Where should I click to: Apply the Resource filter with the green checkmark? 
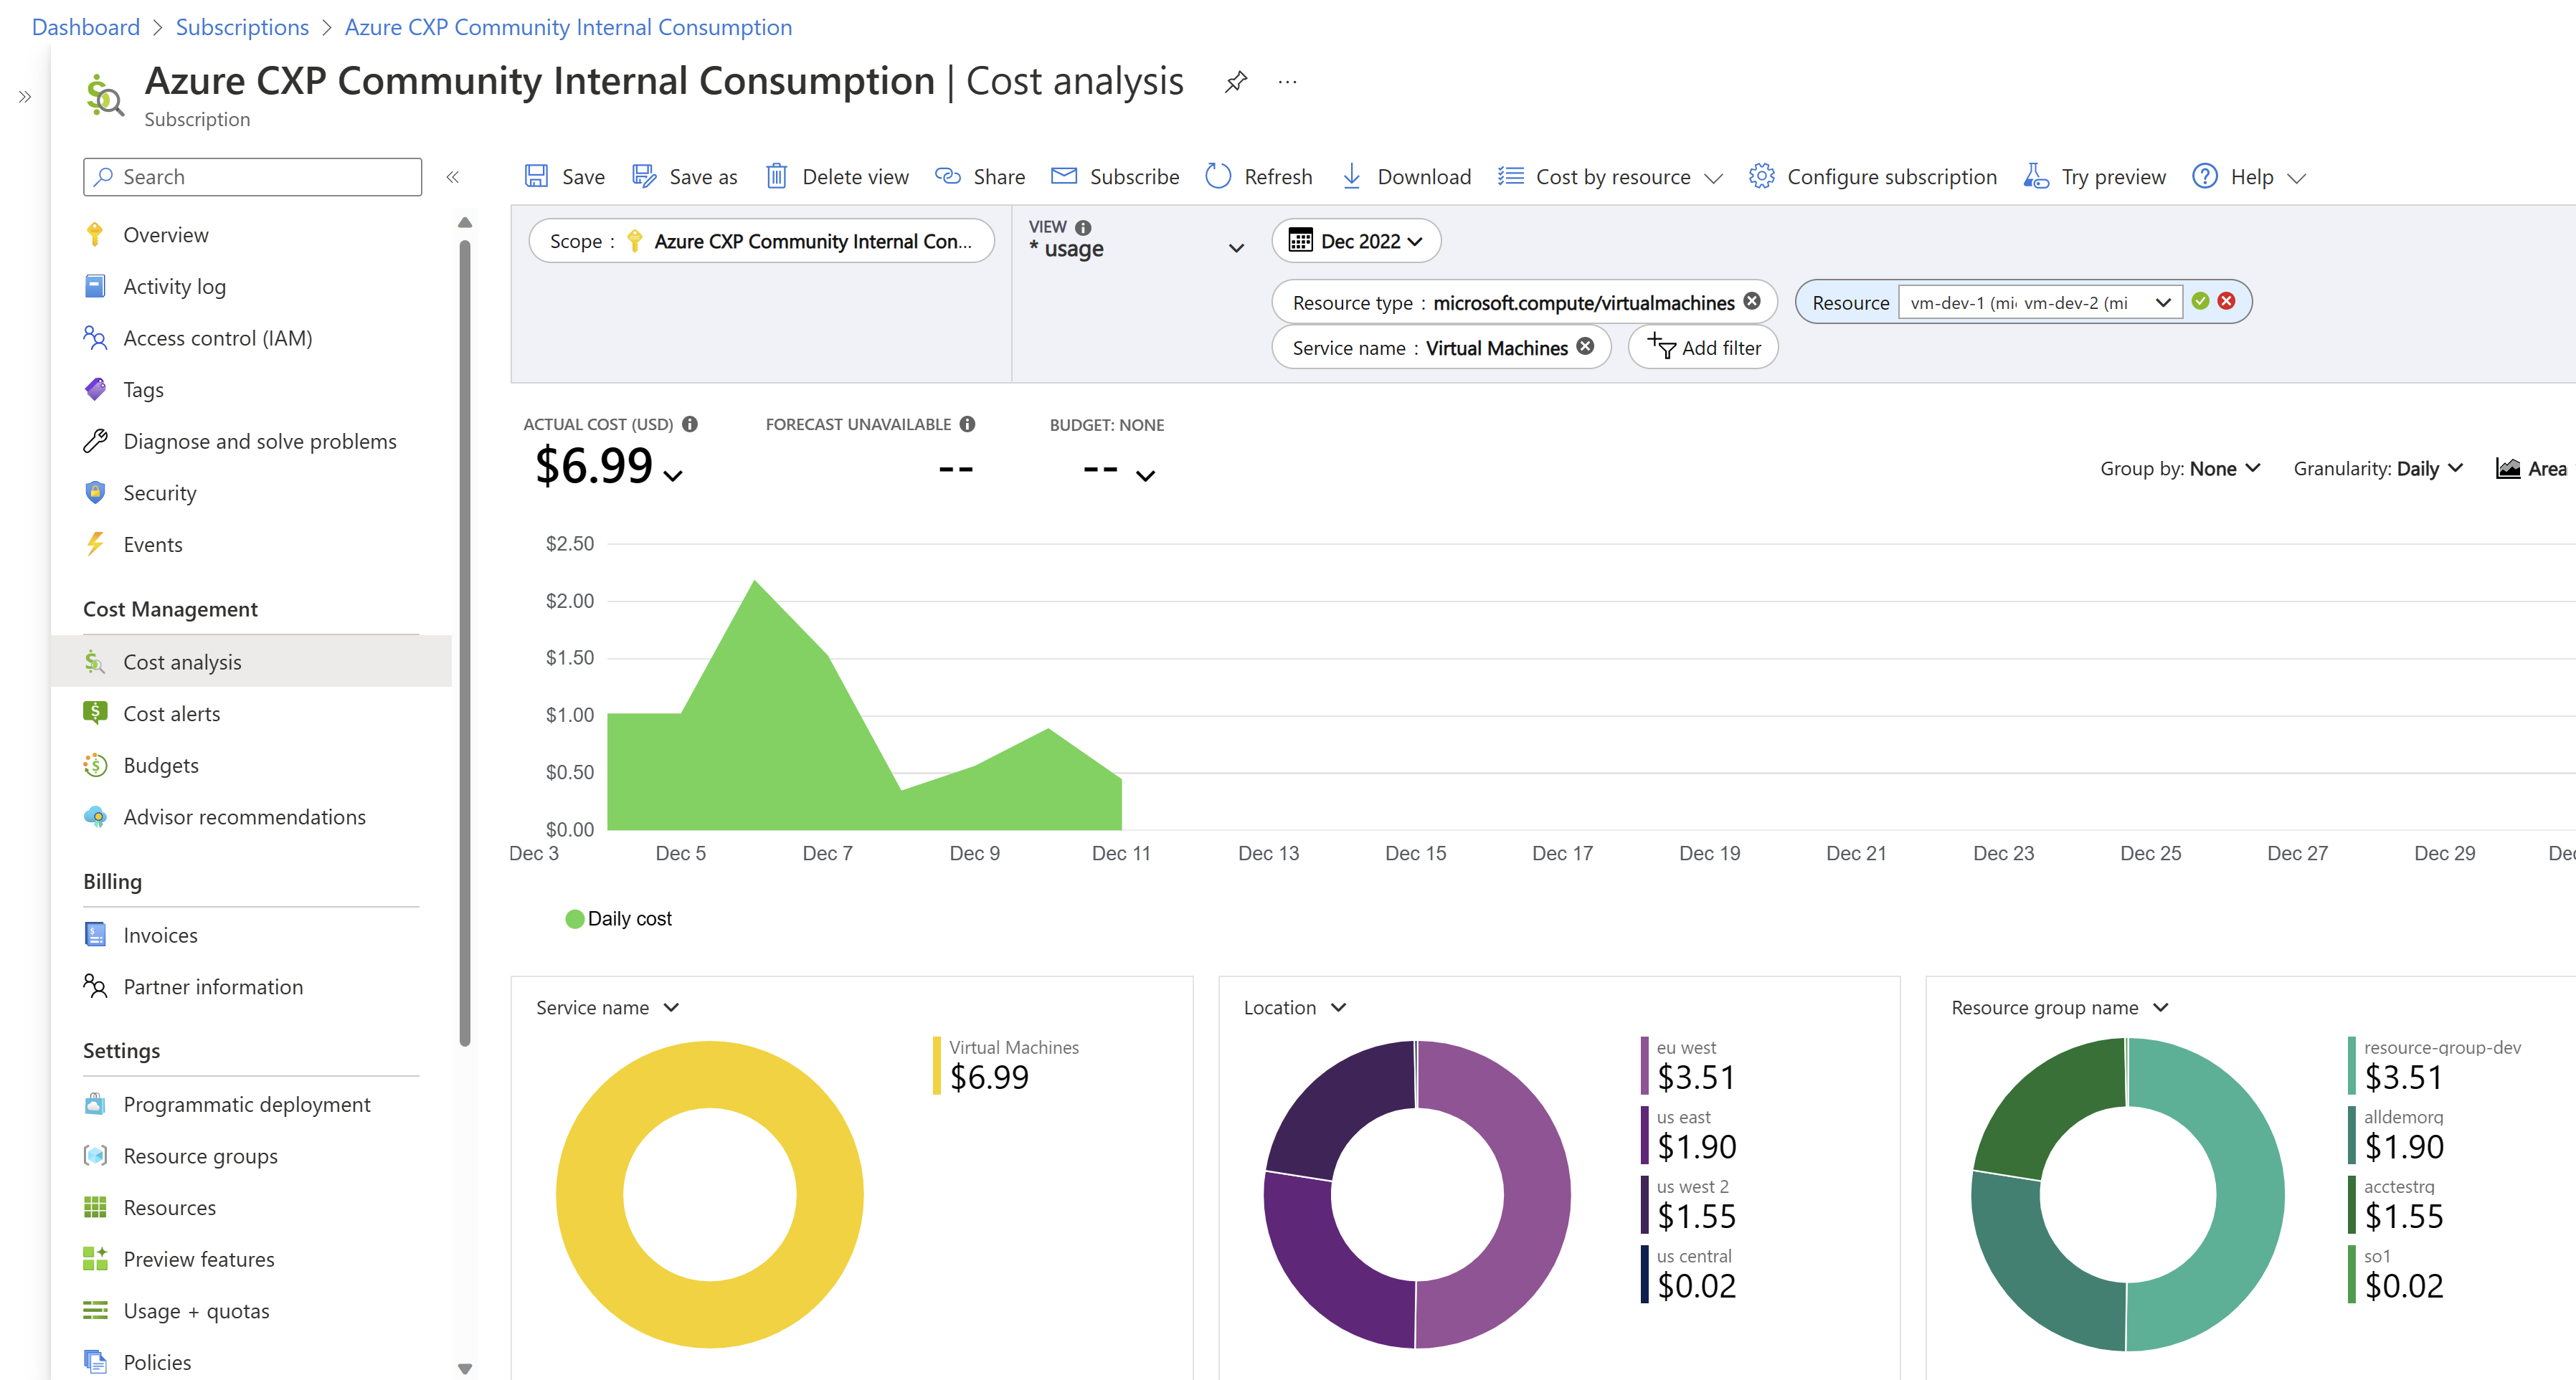(2200, 301)
